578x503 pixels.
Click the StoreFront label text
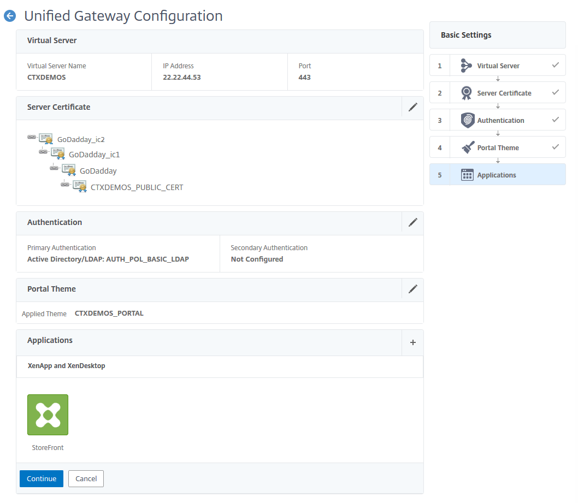coord(48,448)
